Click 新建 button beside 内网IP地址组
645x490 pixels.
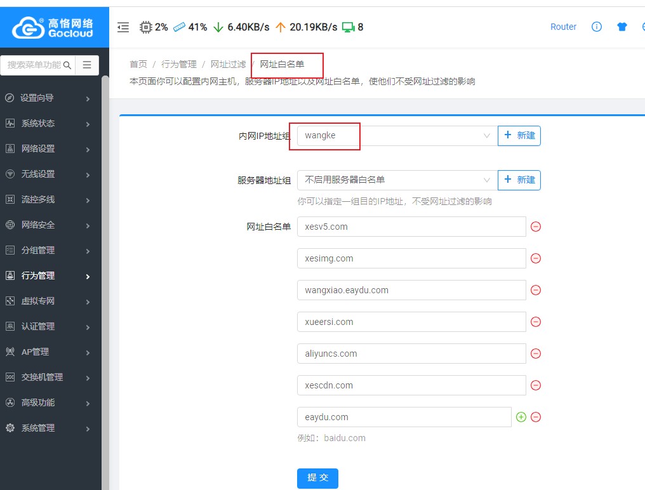pos(519,135)
